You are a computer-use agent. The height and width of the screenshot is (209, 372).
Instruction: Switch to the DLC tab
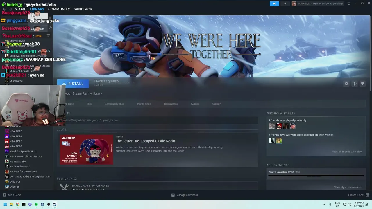[89, 104]
